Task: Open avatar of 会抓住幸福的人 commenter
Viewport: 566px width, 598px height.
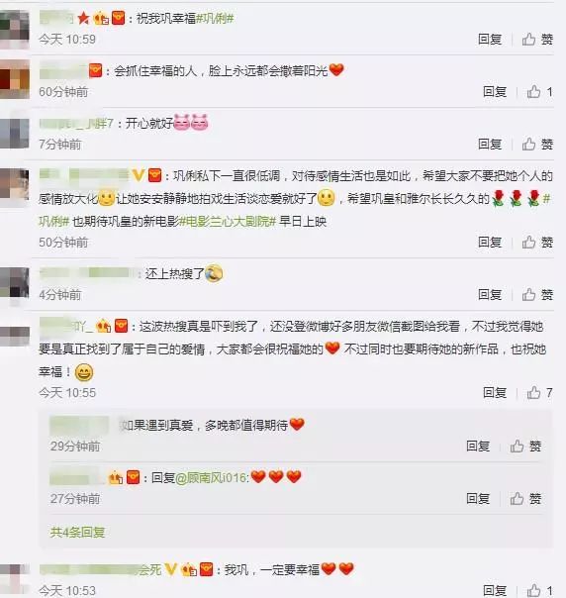Action: click(x=15, y=79)
